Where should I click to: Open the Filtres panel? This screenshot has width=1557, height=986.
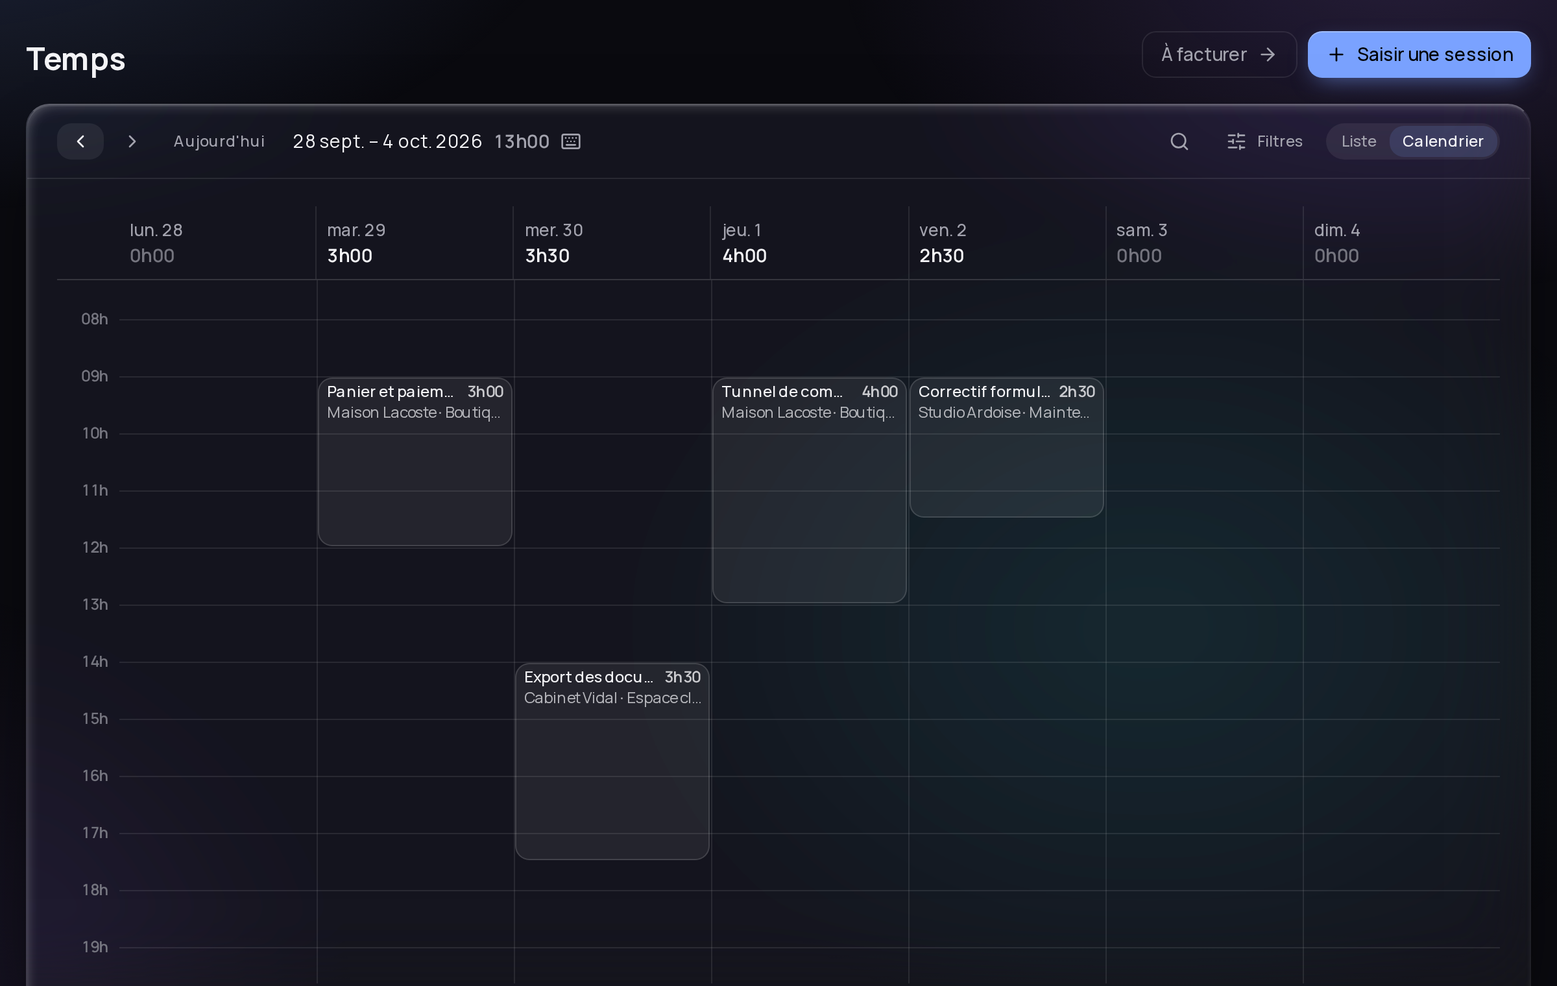click(x=1264, y=141)
